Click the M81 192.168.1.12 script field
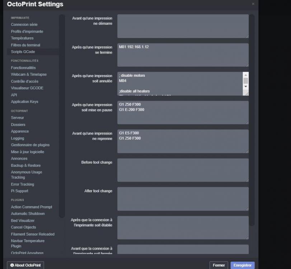The image size is (291, 269). coord(183,55)
